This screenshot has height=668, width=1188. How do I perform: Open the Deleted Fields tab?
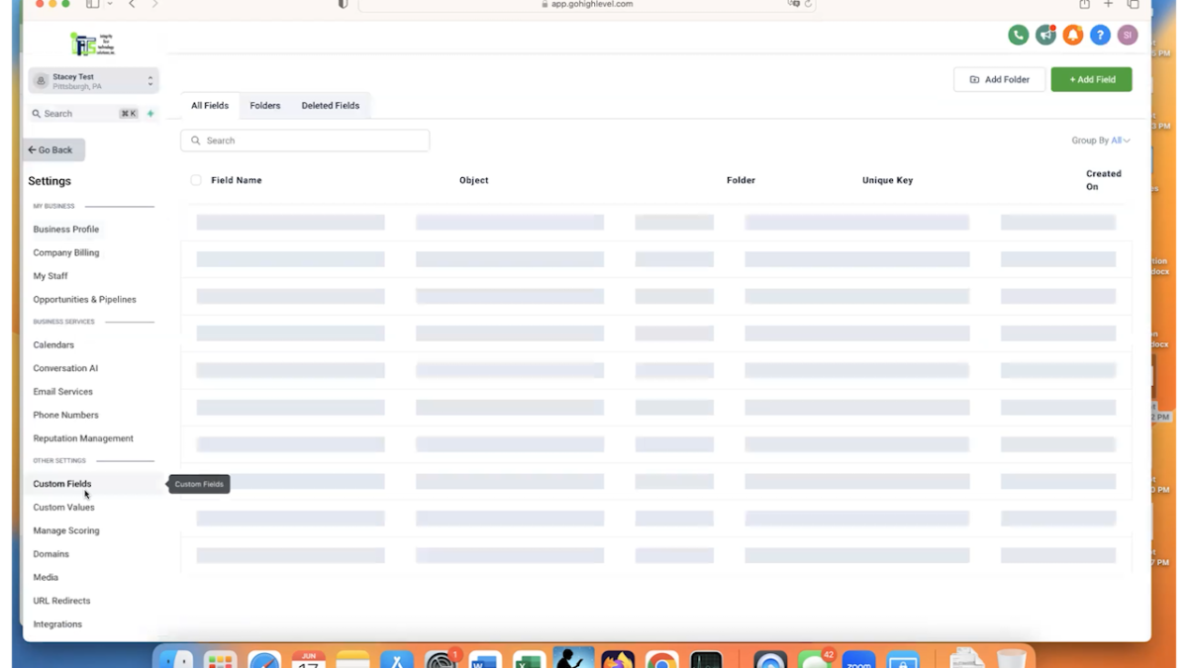pos(330,105)
